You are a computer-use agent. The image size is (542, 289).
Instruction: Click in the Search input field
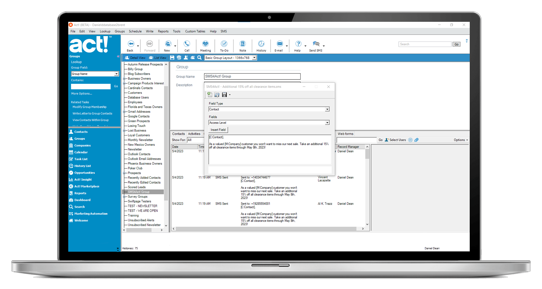(x=425, y=44)
